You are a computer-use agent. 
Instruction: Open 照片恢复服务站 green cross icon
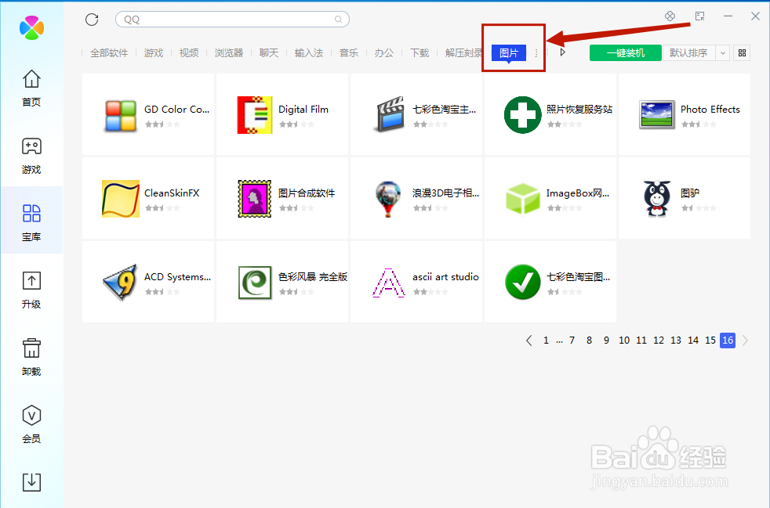pos(522,115)
